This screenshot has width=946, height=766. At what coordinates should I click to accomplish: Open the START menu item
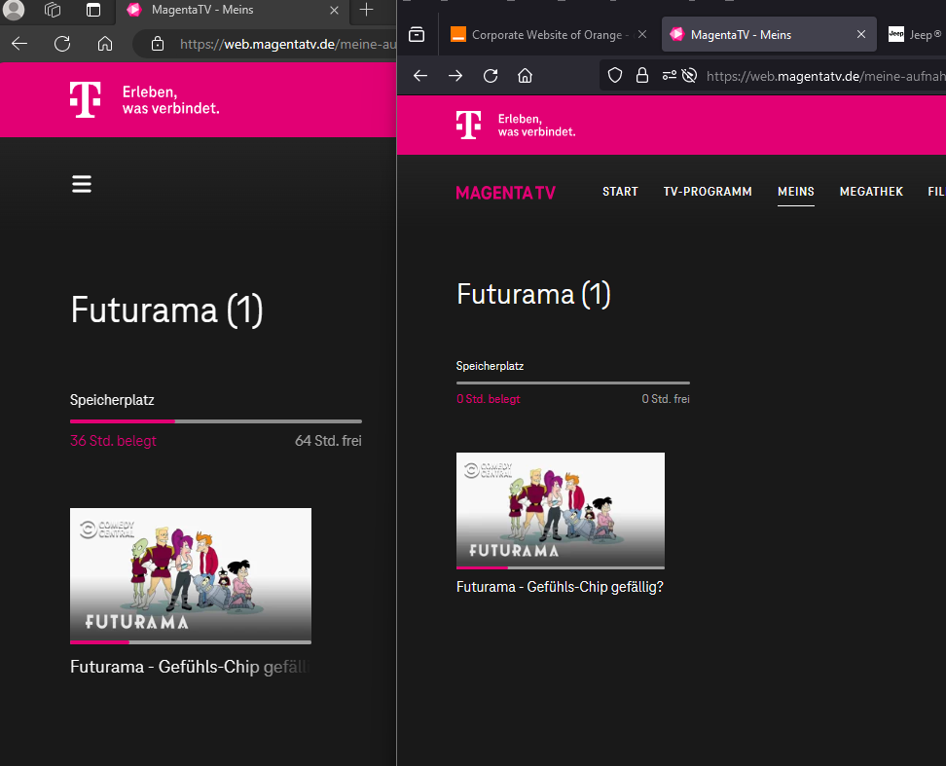tap(620, 192)
